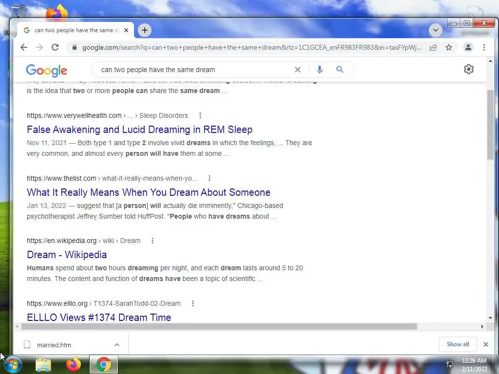Image resolution: width=499 pixels, height=374 pixels.
Task: Open Chrome three-dot main menu
Action: coord(484,47)
